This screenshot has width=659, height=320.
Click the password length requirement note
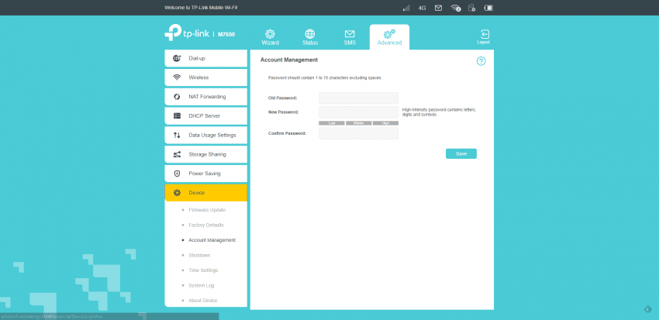[326, 78]
